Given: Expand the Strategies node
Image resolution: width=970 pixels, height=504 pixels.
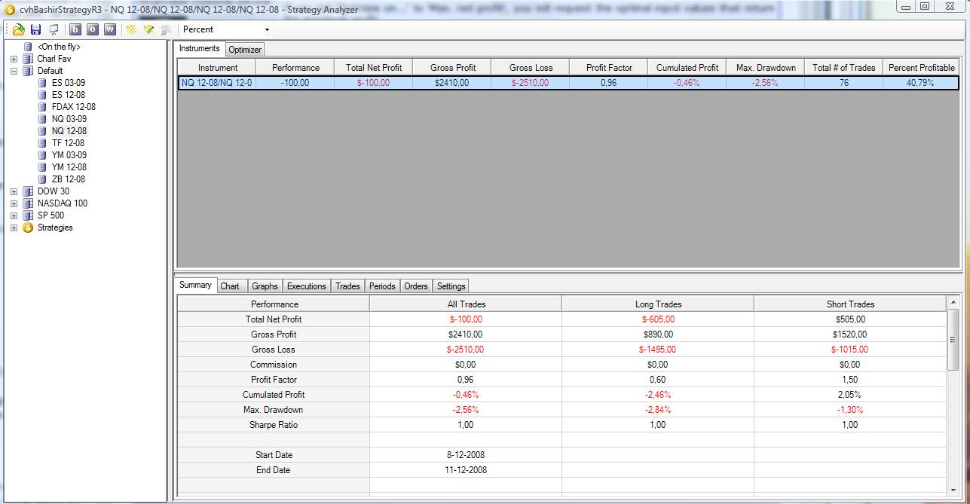Looking at the screenshot, I should pos(14,228).
